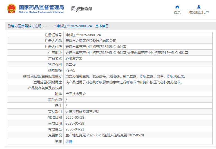Click 国家药品监督管理局 site title
Screen dimensions: 216x149
pyautogui.click(x=41, y=7)
